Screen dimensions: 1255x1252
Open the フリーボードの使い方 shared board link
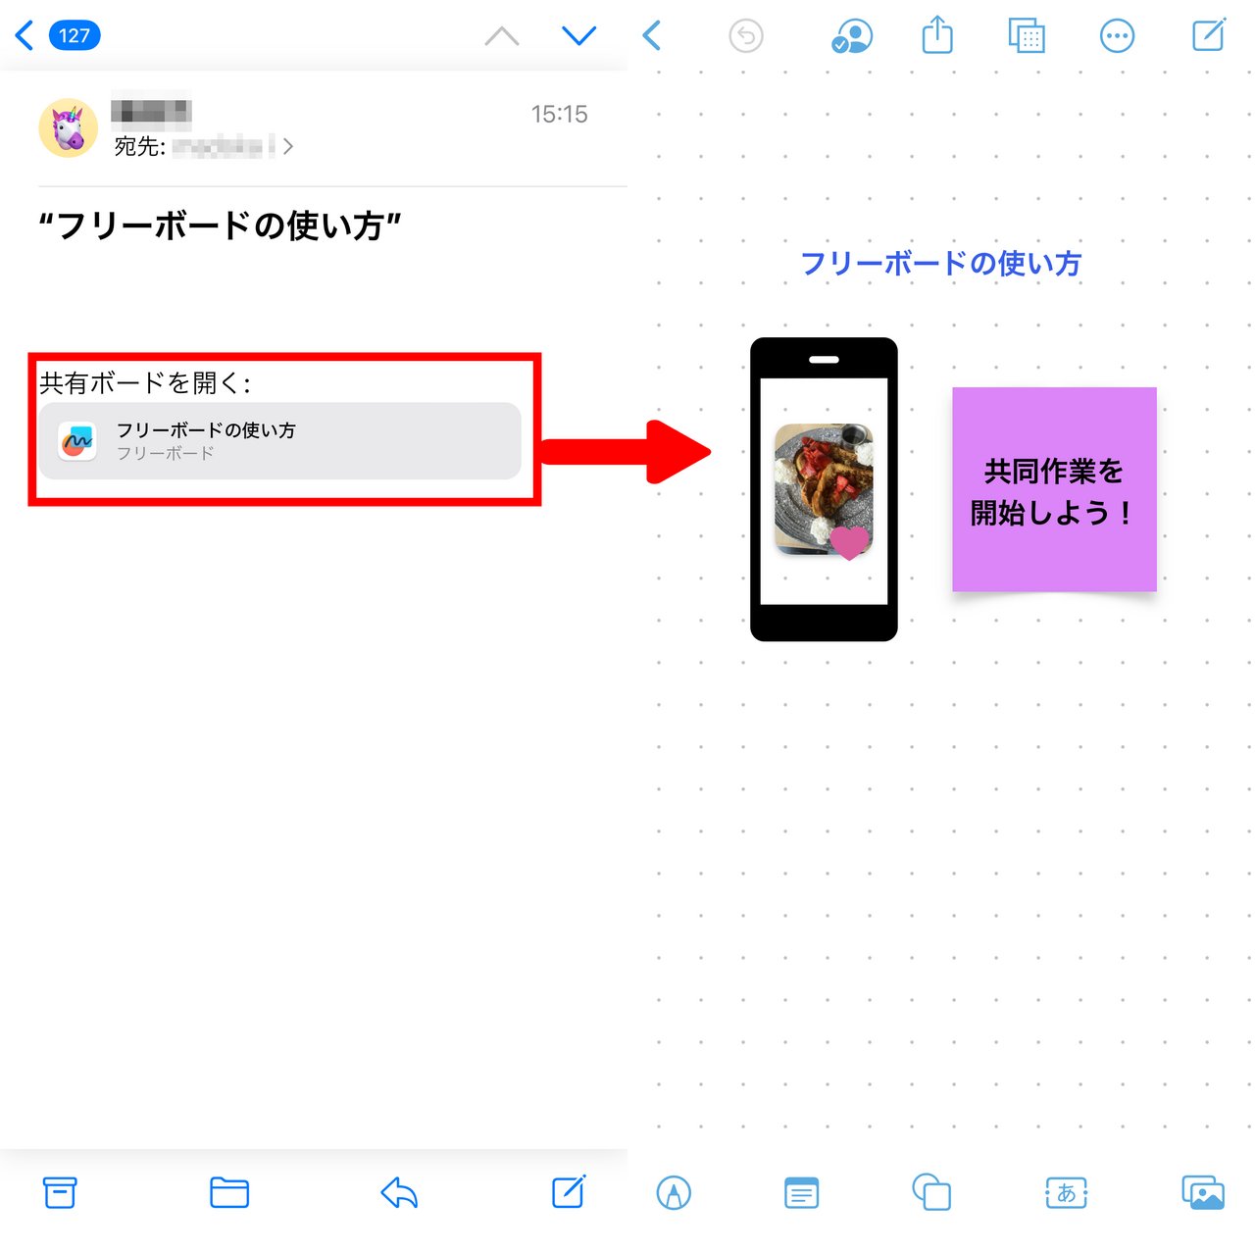280,441
